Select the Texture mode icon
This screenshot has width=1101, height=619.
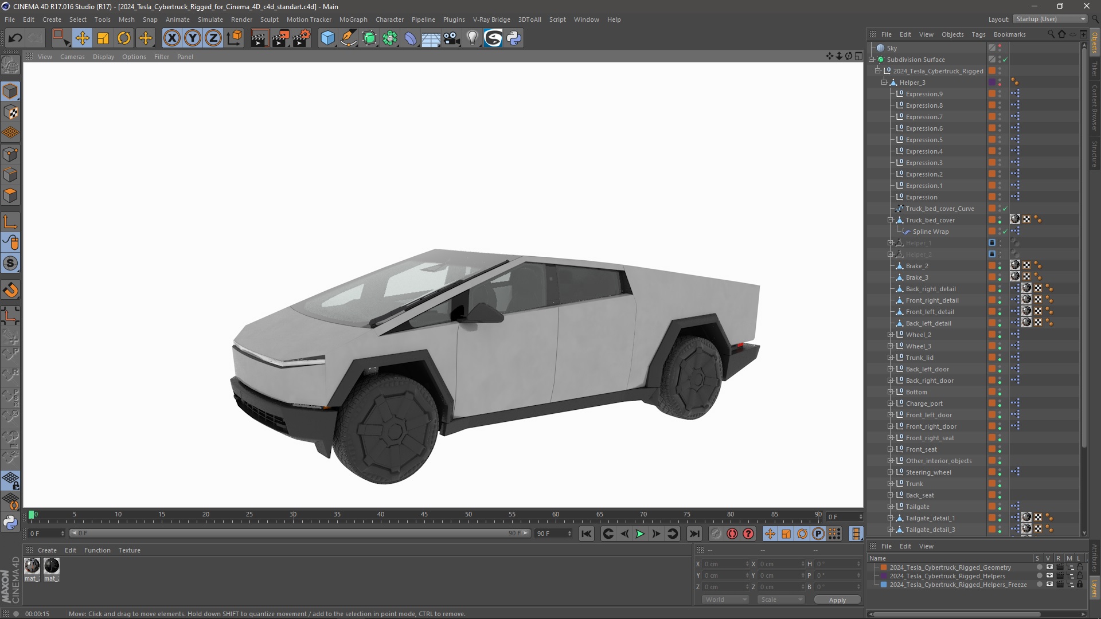tap(10, 112)
